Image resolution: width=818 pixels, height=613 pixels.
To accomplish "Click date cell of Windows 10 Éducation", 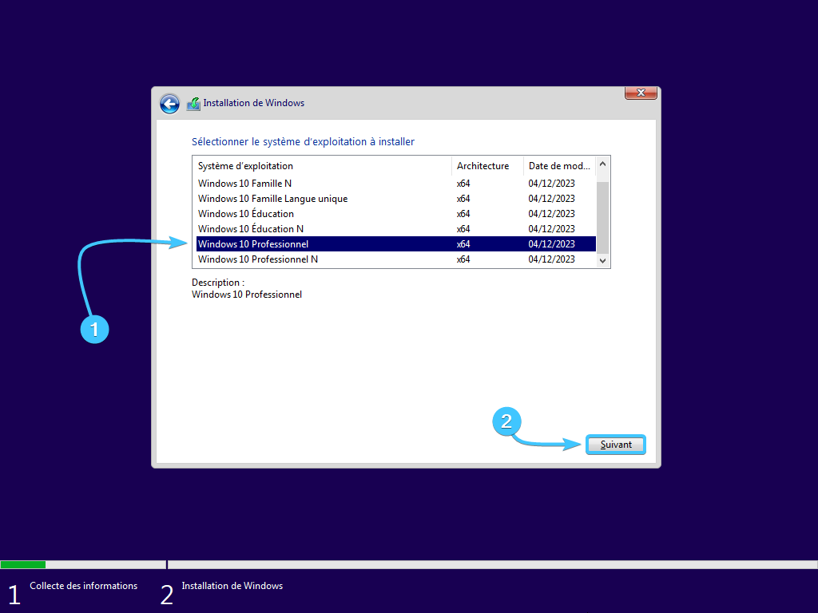I will coord(551,214).
